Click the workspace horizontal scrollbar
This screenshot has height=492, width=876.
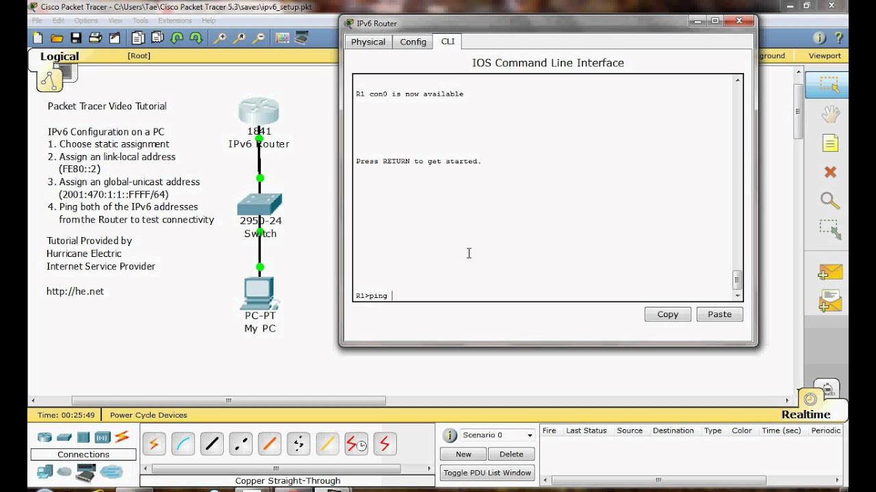pyautogui.click(x=229, y=401)
